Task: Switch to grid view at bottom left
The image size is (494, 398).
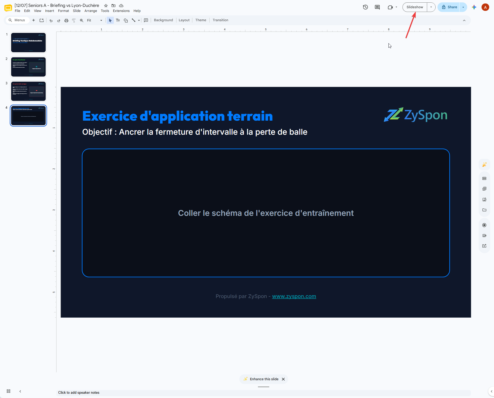Action: (x=8, y=391)
